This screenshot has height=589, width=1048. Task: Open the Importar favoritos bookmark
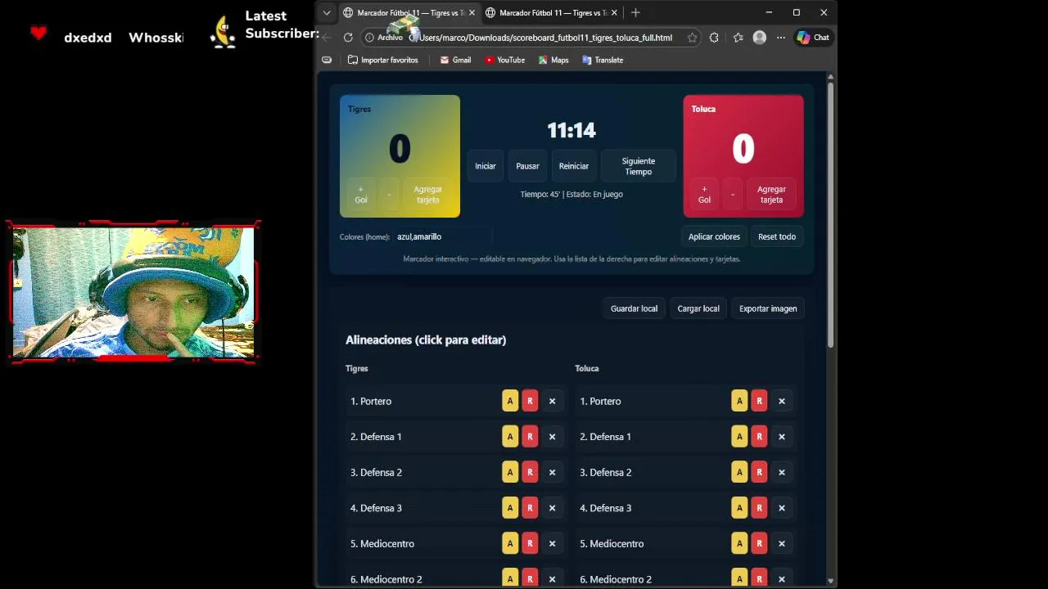coord(383,60)
